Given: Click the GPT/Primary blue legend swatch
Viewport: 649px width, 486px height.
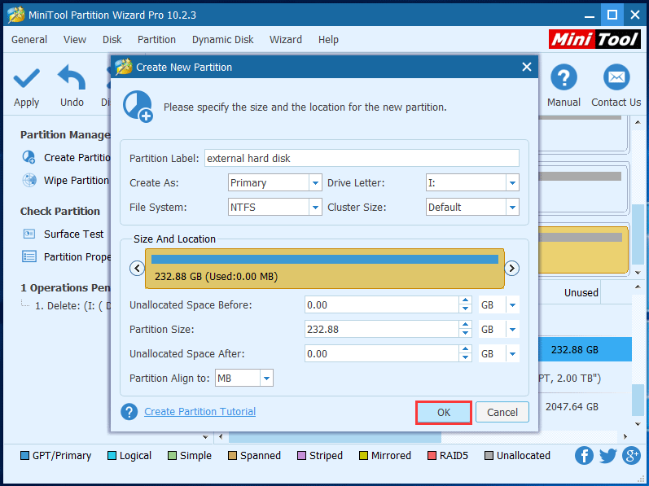Looking at the screenshot, I should tap(24, 456).
